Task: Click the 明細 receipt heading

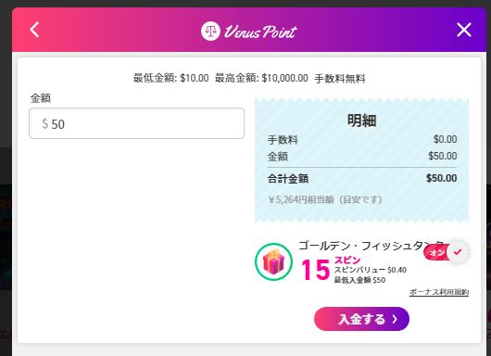Action: coord(361,121)
